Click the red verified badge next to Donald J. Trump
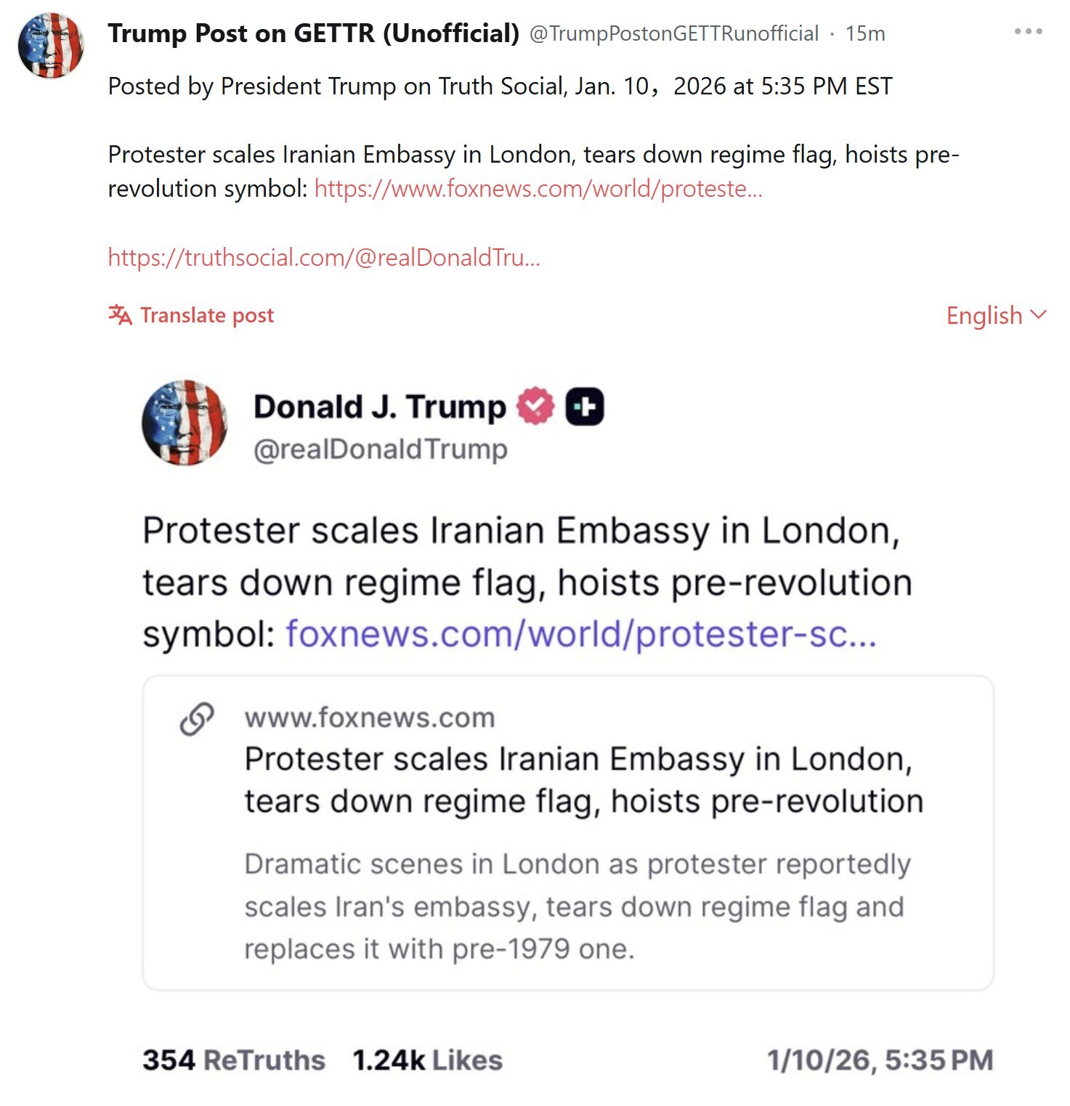The image size is (1070, 1106). click(535, 407)
